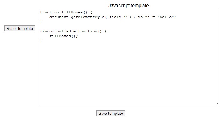Click the 'function' keyword on first line
Image resolution: width=224 pixels, height=118 pixels.
[49, 13]
